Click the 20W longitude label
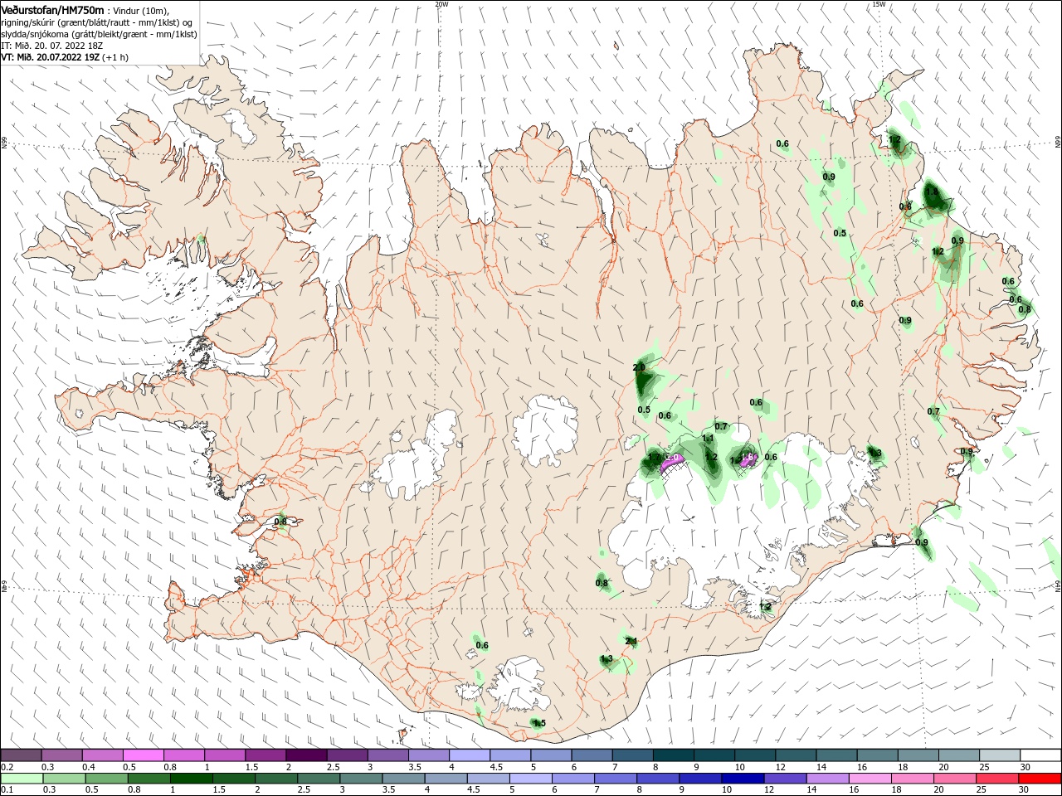Screen dimensions: 1062x796 pos(441,4)
